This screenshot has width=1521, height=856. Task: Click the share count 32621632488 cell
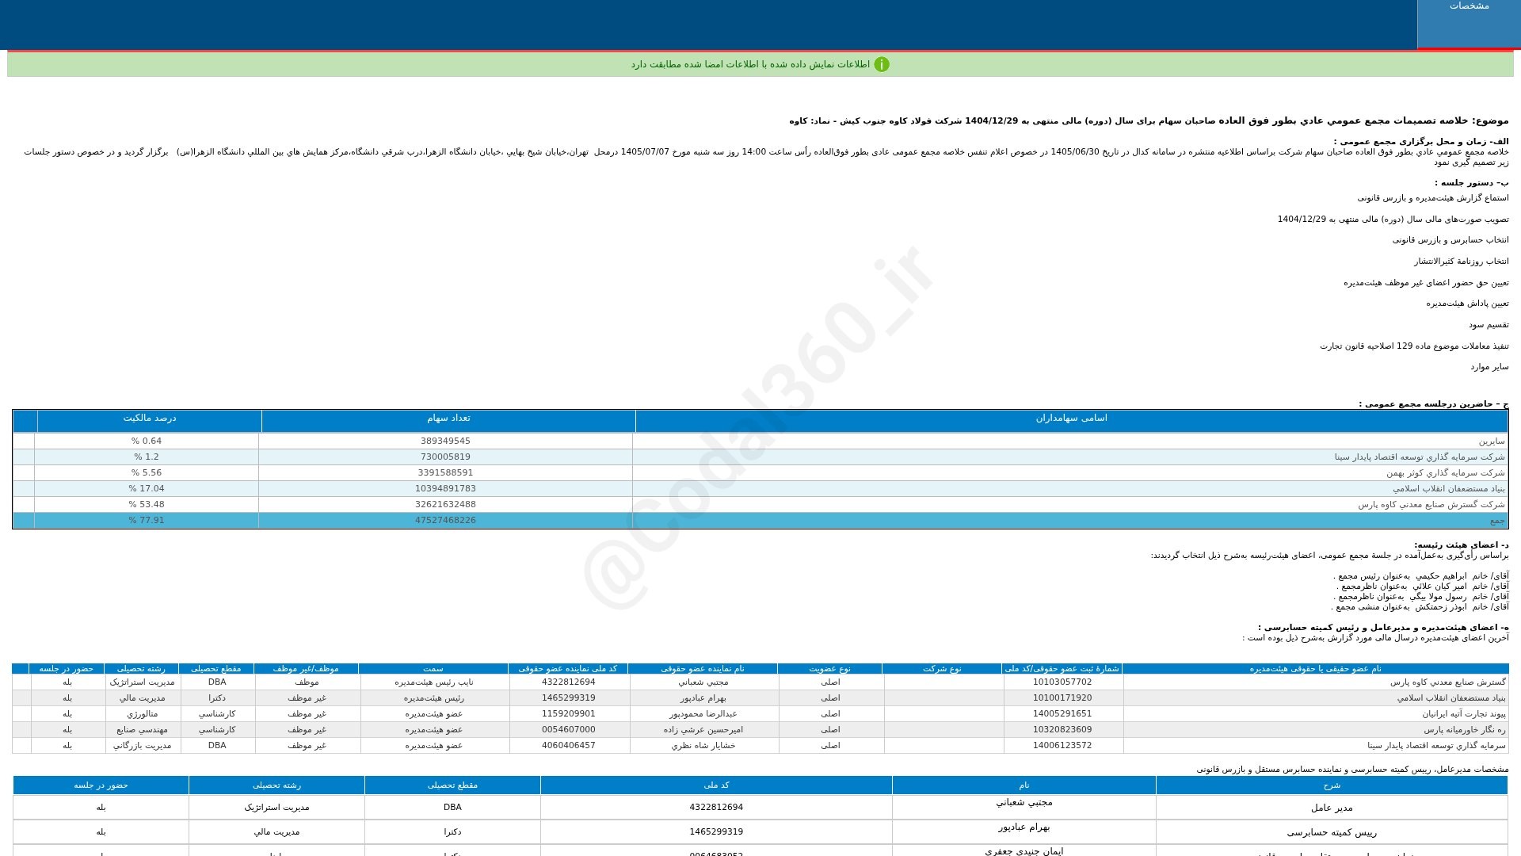coord(445,505)
